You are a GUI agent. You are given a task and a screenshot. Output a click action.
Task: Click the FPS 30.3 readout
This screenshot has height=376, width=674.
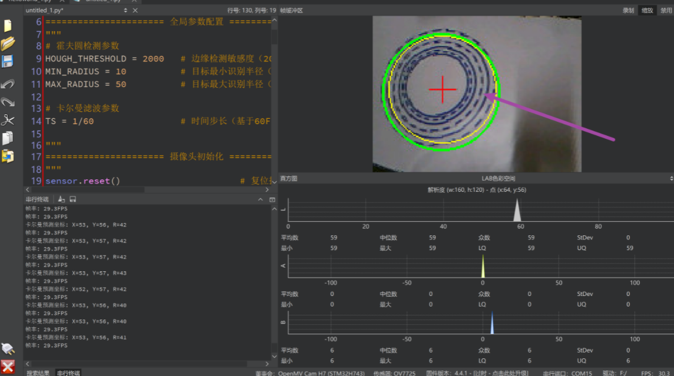point(656,373)
